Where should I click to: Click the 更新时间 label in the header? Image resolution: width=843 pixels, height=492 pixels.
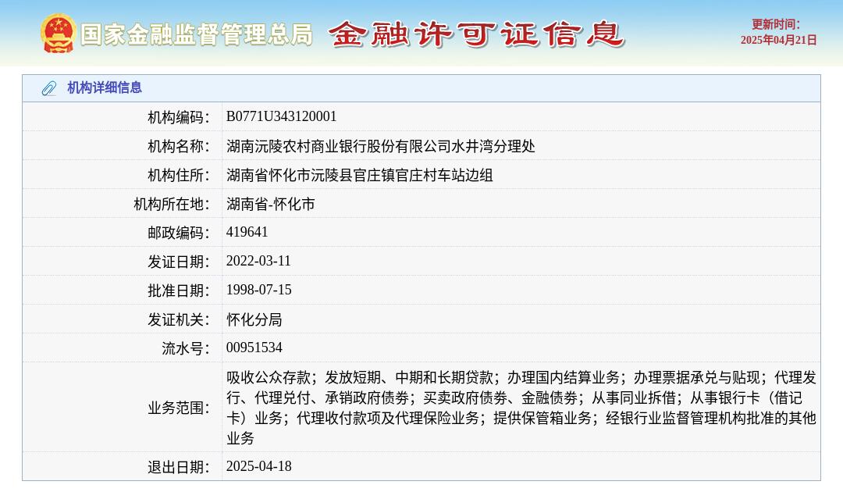coord(775,25)
